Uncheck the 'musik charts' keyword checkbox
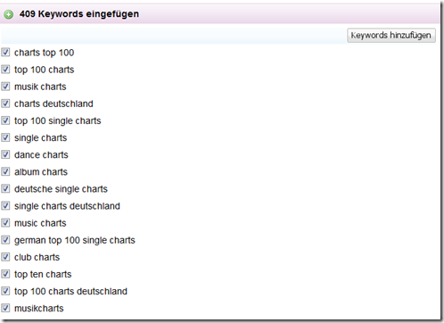 pos(5,87)
